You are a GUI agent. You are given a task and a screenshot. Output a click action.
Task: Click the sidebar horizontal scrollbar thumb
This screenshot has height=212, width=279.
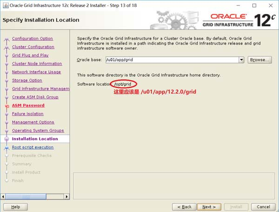click(x=26, y=197)
